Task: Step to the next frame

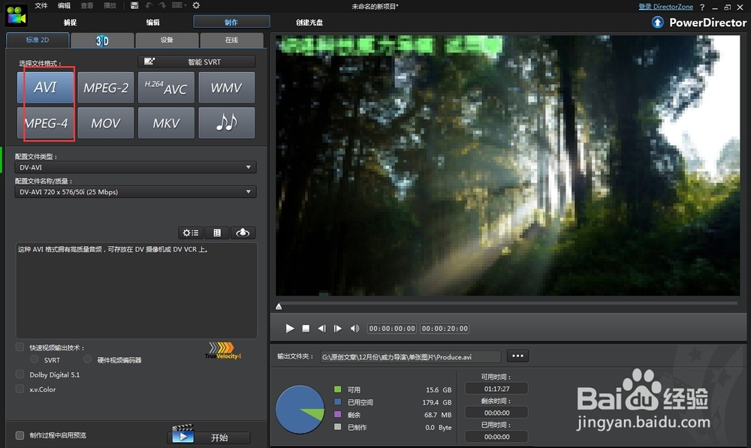Action: (338, 329)
